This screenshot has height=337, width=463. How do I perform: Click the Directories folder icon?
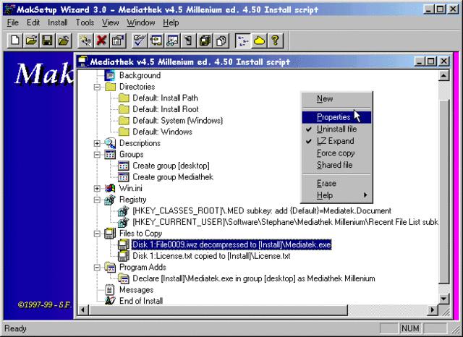tap(110, 87)
